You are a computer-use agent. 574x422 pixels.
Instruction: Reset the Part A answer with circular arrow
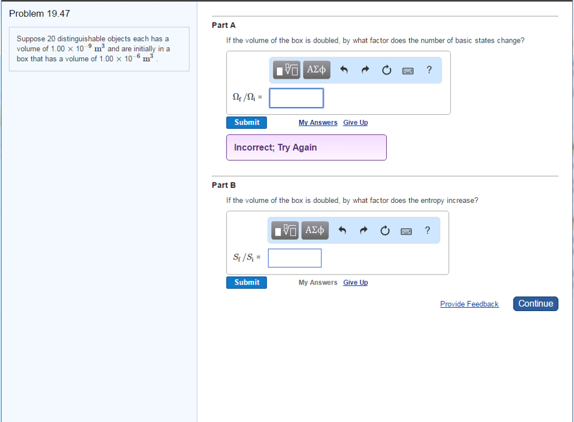click(x=386, y=70)
